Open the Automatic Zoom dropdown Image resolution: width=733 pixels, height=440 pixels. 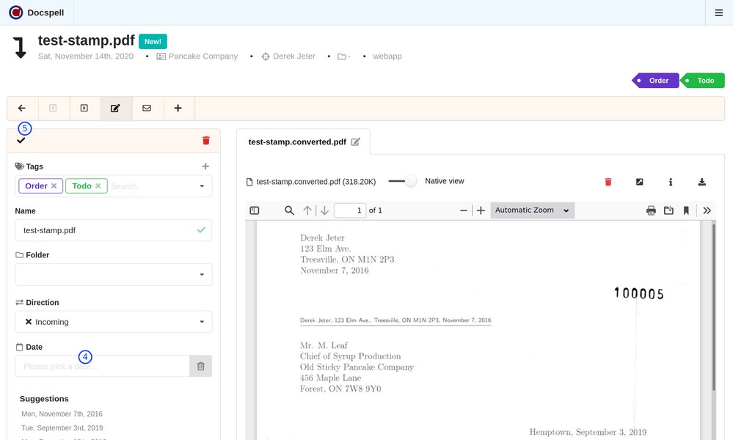pos(532,210)
